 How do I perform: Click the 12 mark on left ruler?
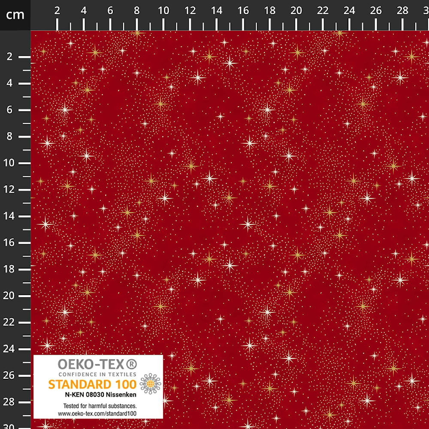click(9, 189)
